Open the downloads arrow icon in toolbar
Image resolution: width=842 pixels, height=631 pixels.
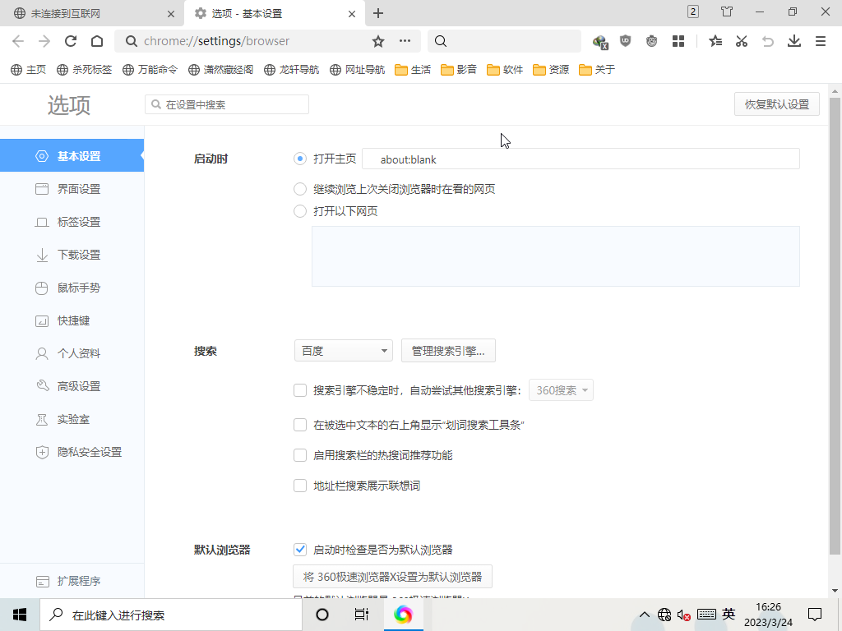794,41
